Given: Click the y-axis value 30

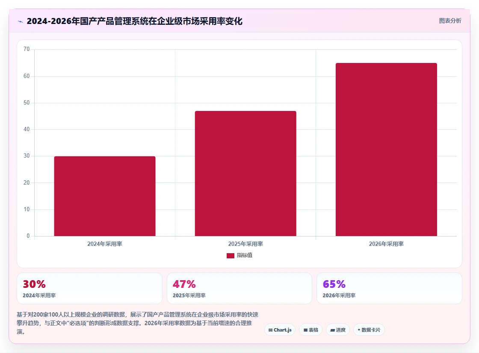Looking at the screenshot, I should tap(27, 156).
